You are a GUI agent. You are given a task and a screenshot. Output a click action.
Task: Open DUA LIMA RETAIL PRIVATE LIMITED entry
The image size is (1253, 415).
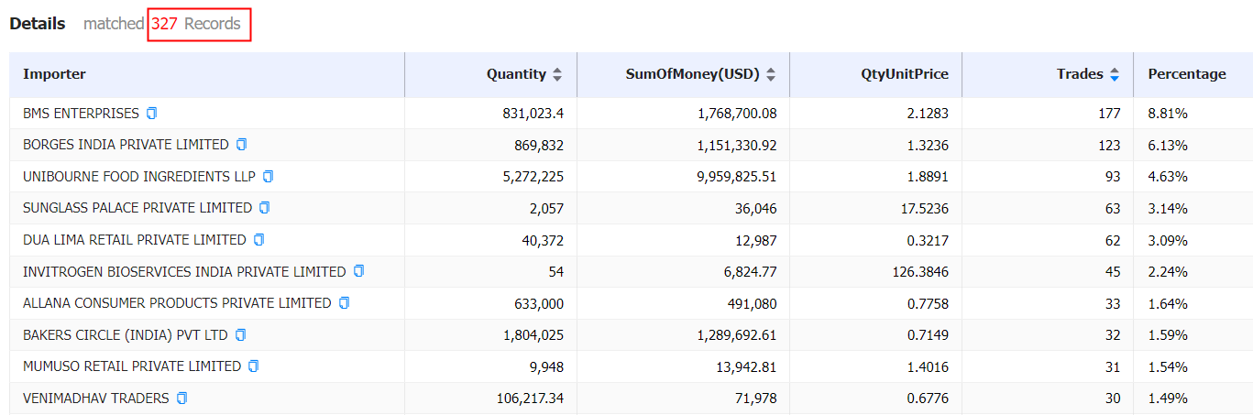(x=135, y=240)
